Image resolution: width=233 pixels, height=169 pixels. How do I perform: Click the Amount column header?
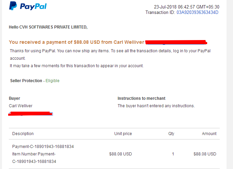coord(209,134)
